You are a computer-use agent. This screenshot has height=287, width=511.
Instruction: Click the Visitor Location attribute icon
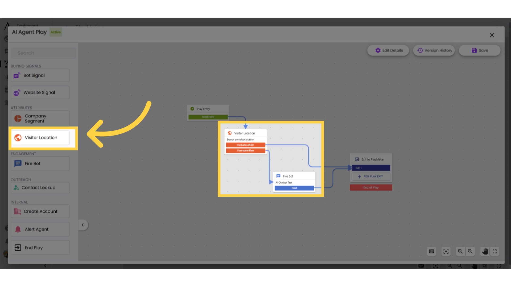[x=18, y=138]
